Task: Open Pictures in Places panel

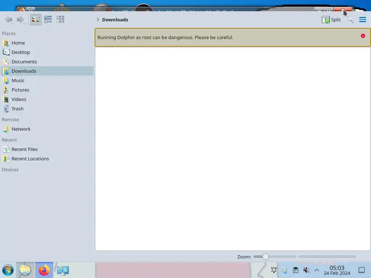Action: point(47,90)
